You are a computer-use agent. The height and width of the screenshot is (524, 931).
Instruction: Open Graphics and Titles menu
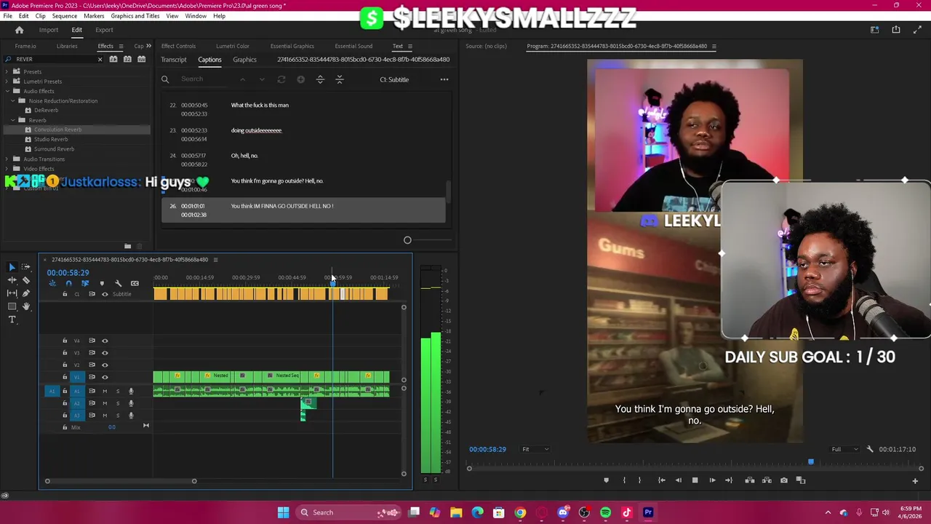pos(135,16)
